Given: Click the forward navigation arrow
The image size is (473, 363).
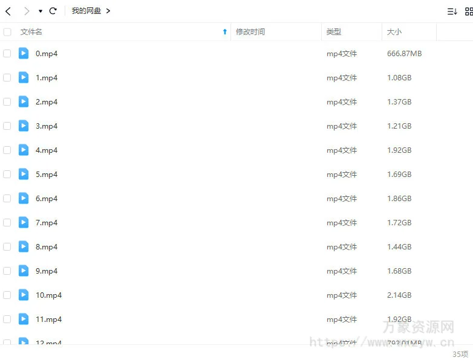Looking at the screenshot, I should pos(26,11).
